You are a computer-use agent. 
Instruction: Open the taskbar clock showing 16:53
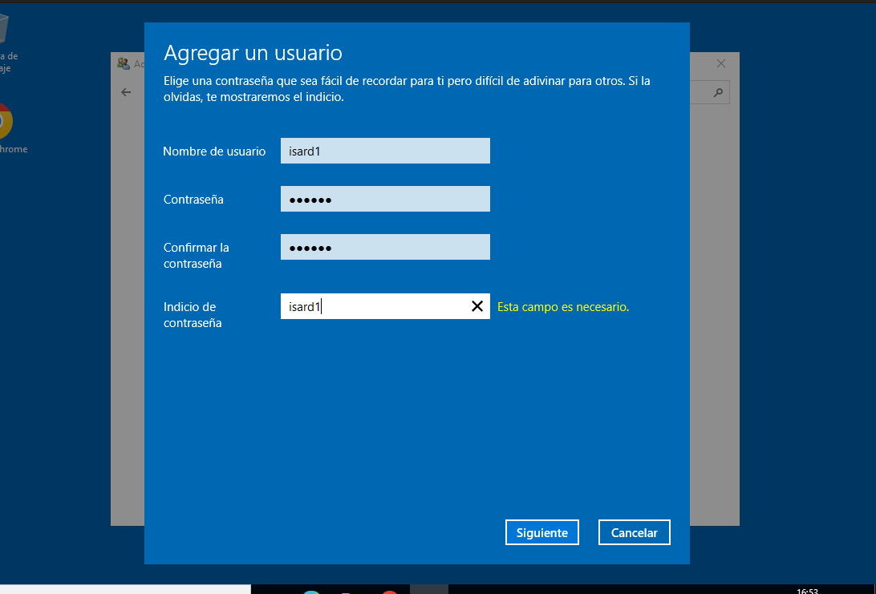pyautogui.click(x=807, y=591)
